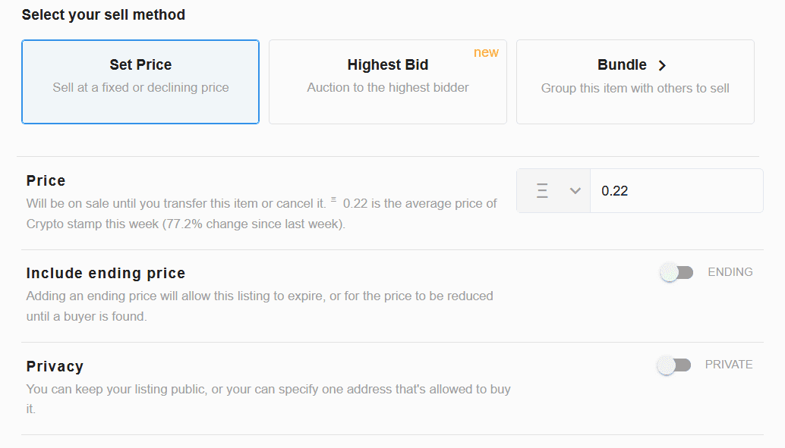Click the "Price" section heading
The width and height of the screenshot is (785, 448).
[46, 180]
